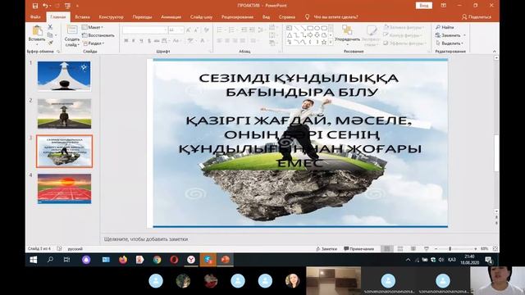This screenshot has height=295, width=525.
Task: Activate the Format Painter brush icon
Action: pyautogui.click(x=50, y=43)
